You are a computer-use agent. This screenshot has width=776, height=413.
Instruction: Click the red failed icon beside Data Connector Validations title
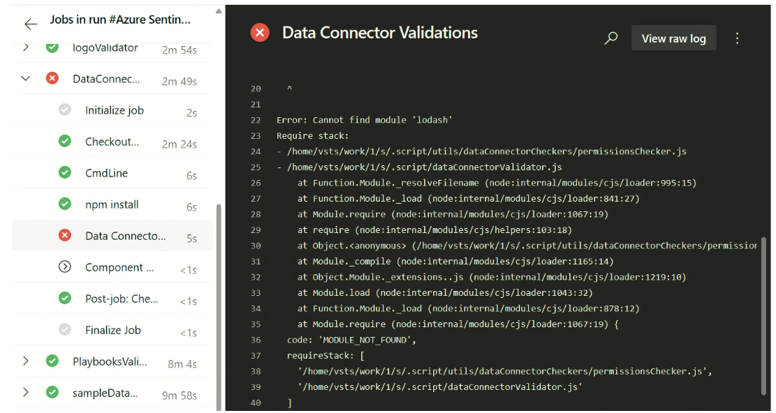point(260,33)
